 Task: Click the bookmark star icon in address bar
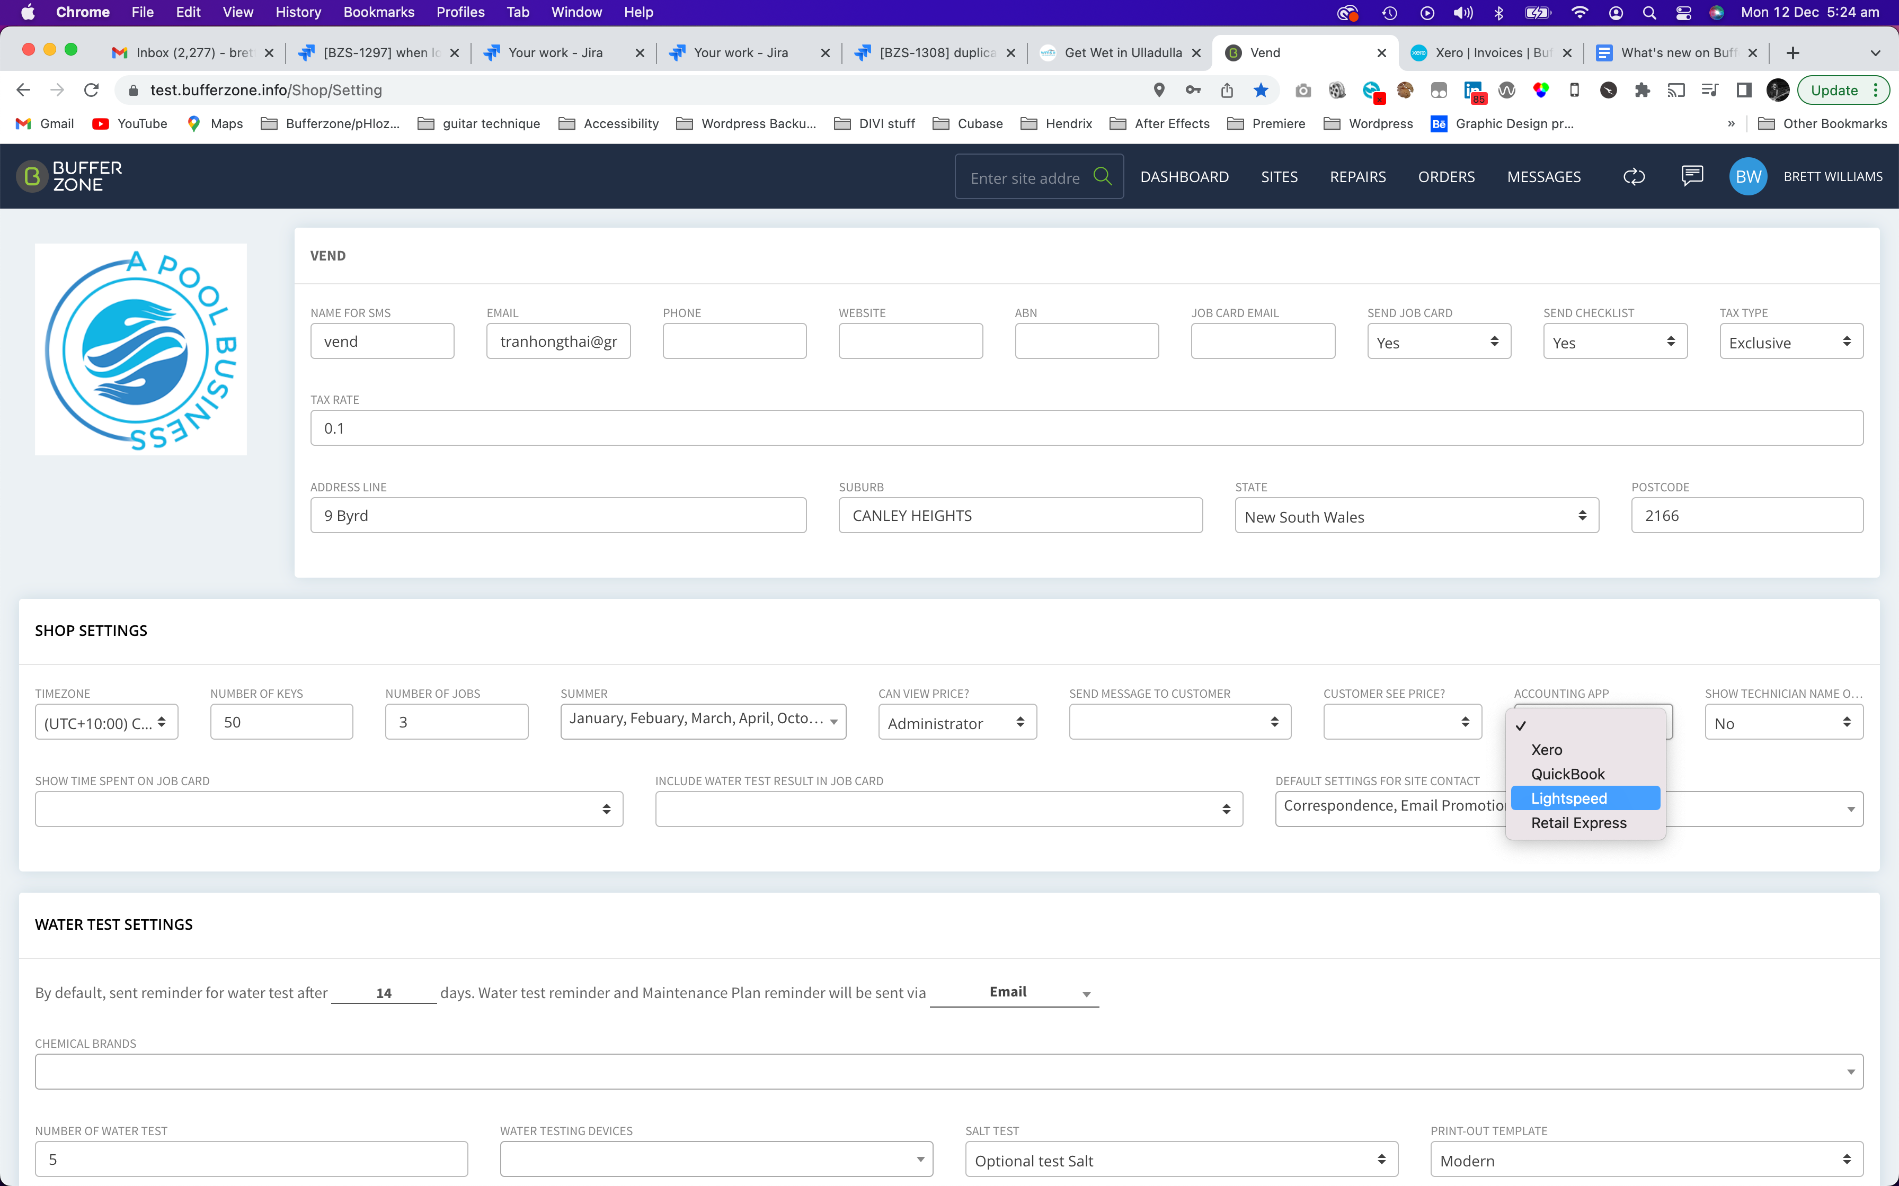pyautogui.click(x=1260, y=90)
